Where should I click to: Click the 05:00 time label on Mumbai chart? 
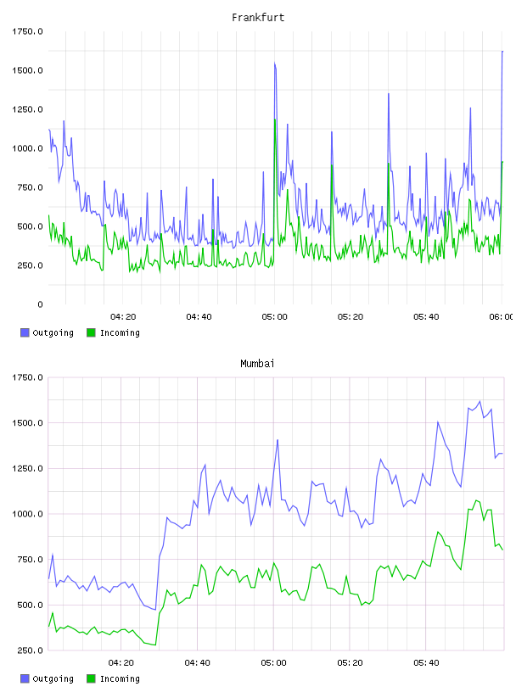pos(273,663)
